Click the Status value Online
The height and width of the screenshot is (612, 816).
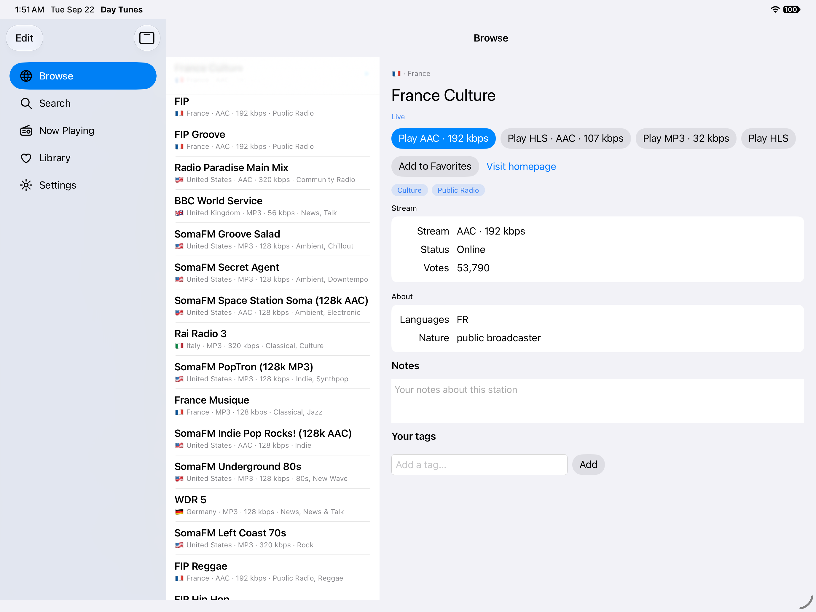pos(471,249)
